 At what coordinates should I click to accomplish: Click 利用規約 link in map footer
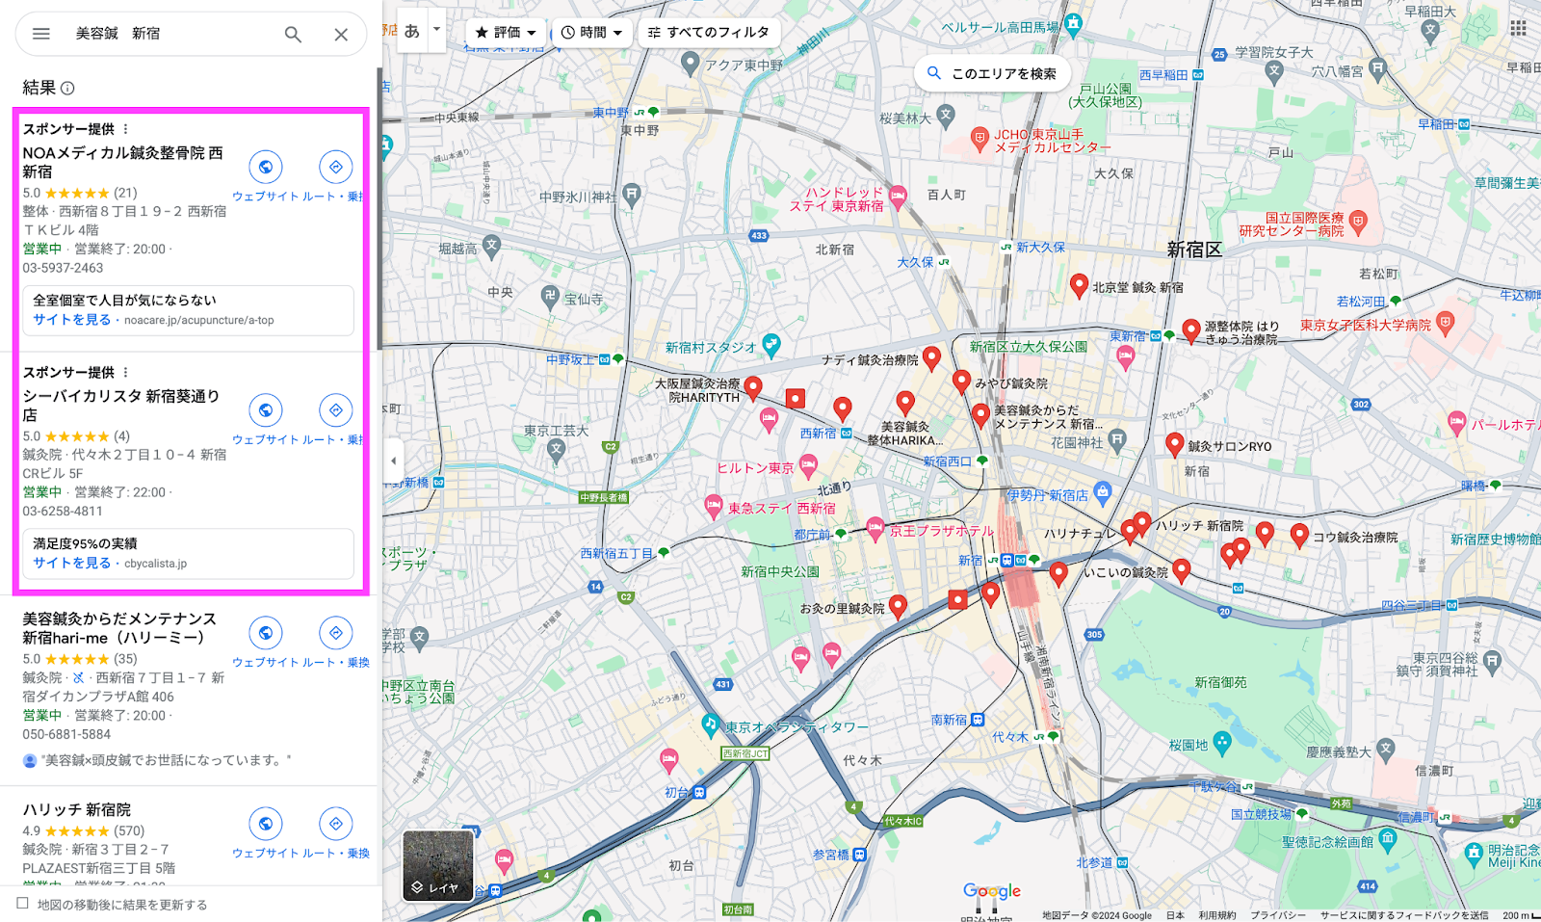coord(1217,915)
